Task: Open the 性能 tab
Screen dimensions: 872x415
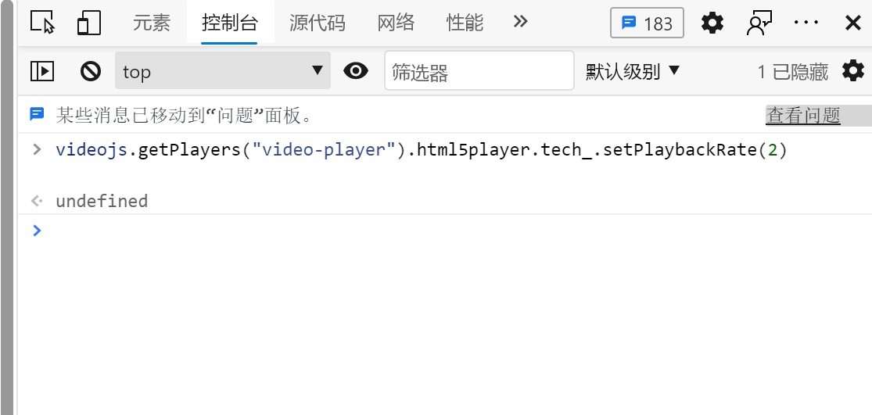Action: pos(465,23)
